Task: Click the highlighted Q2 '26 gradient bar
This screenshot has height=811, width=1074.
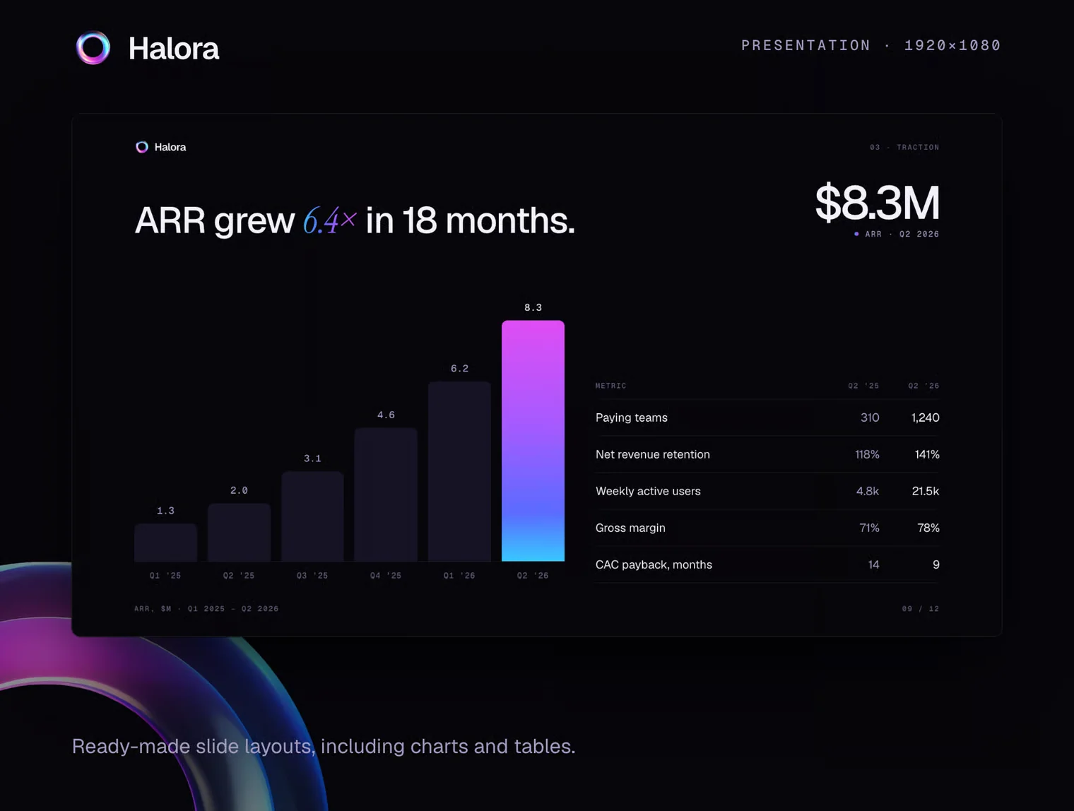Action: coord(533,441)
